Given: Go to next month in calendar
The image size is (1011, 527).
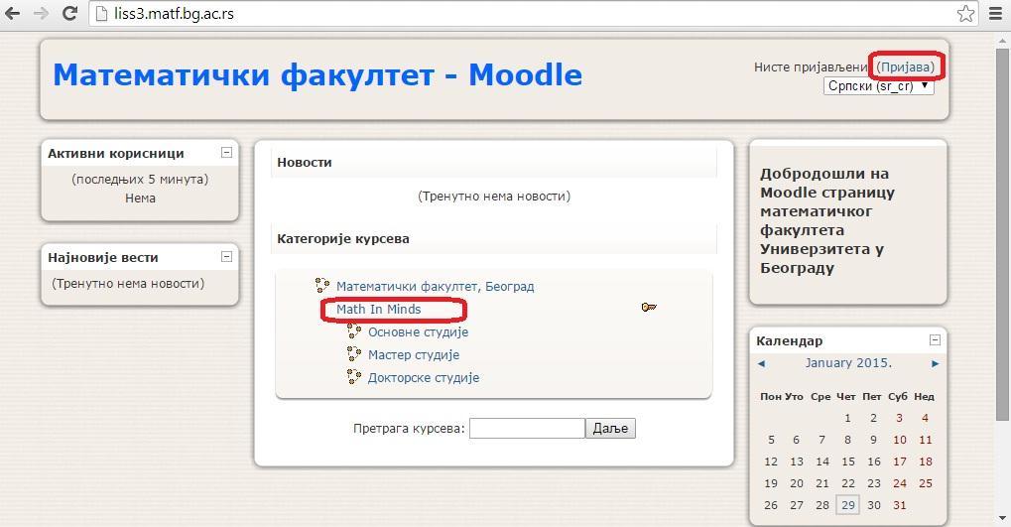Looking at the screenshot, I should pos(935,364).
